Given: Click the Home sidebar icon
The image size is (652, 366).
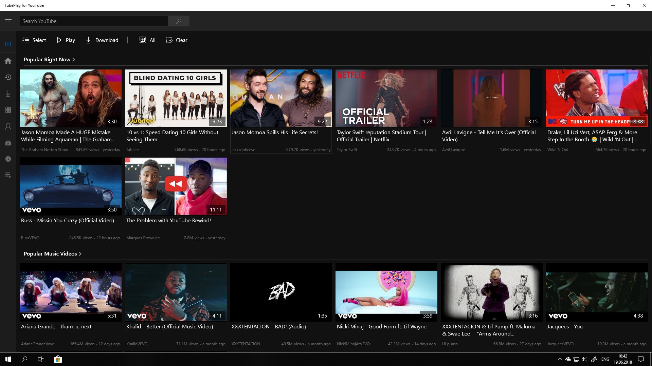Looking at the screenshot, I should pyautogui.click(x=8, y=61).
